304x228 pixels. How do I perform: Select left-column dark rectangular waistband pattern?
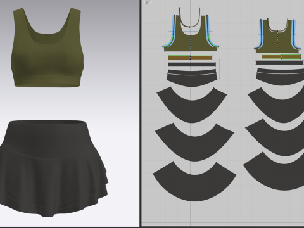point(192,65)
